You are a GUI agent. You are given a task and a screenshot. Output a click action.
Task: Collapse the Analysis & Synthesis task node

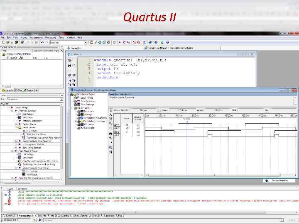tap(12, 111)
